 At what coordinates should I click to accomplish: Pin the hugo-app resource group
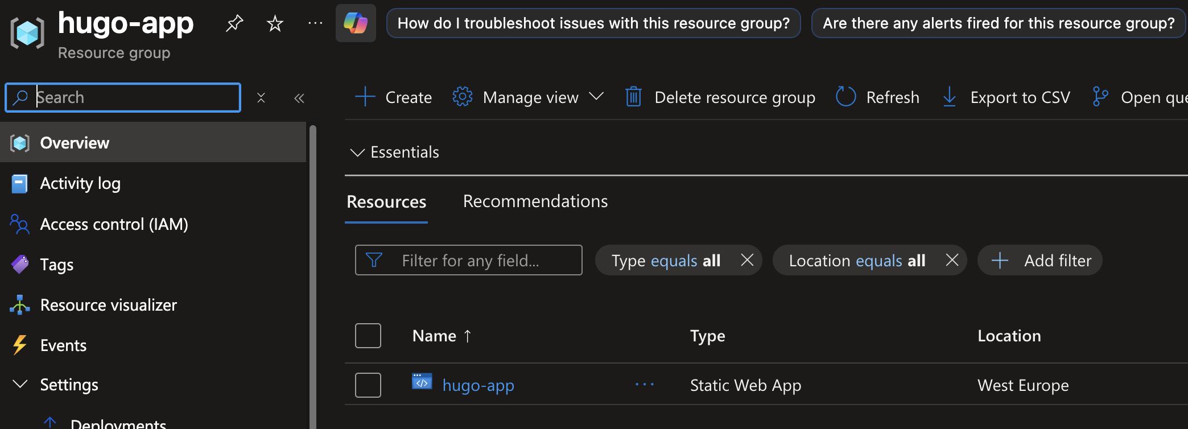click(234, 23)
